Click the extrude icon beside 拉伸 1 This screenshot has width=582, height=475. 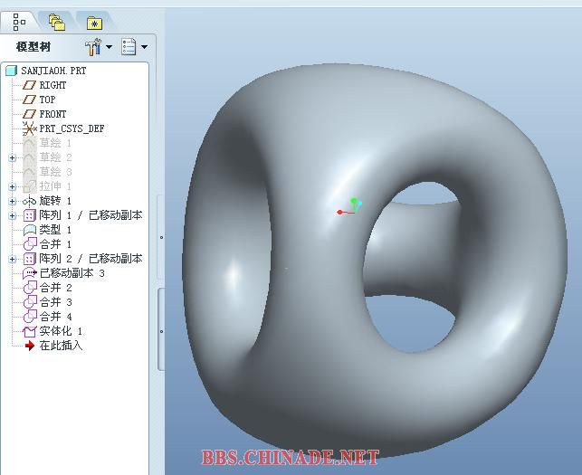point(29,186)
